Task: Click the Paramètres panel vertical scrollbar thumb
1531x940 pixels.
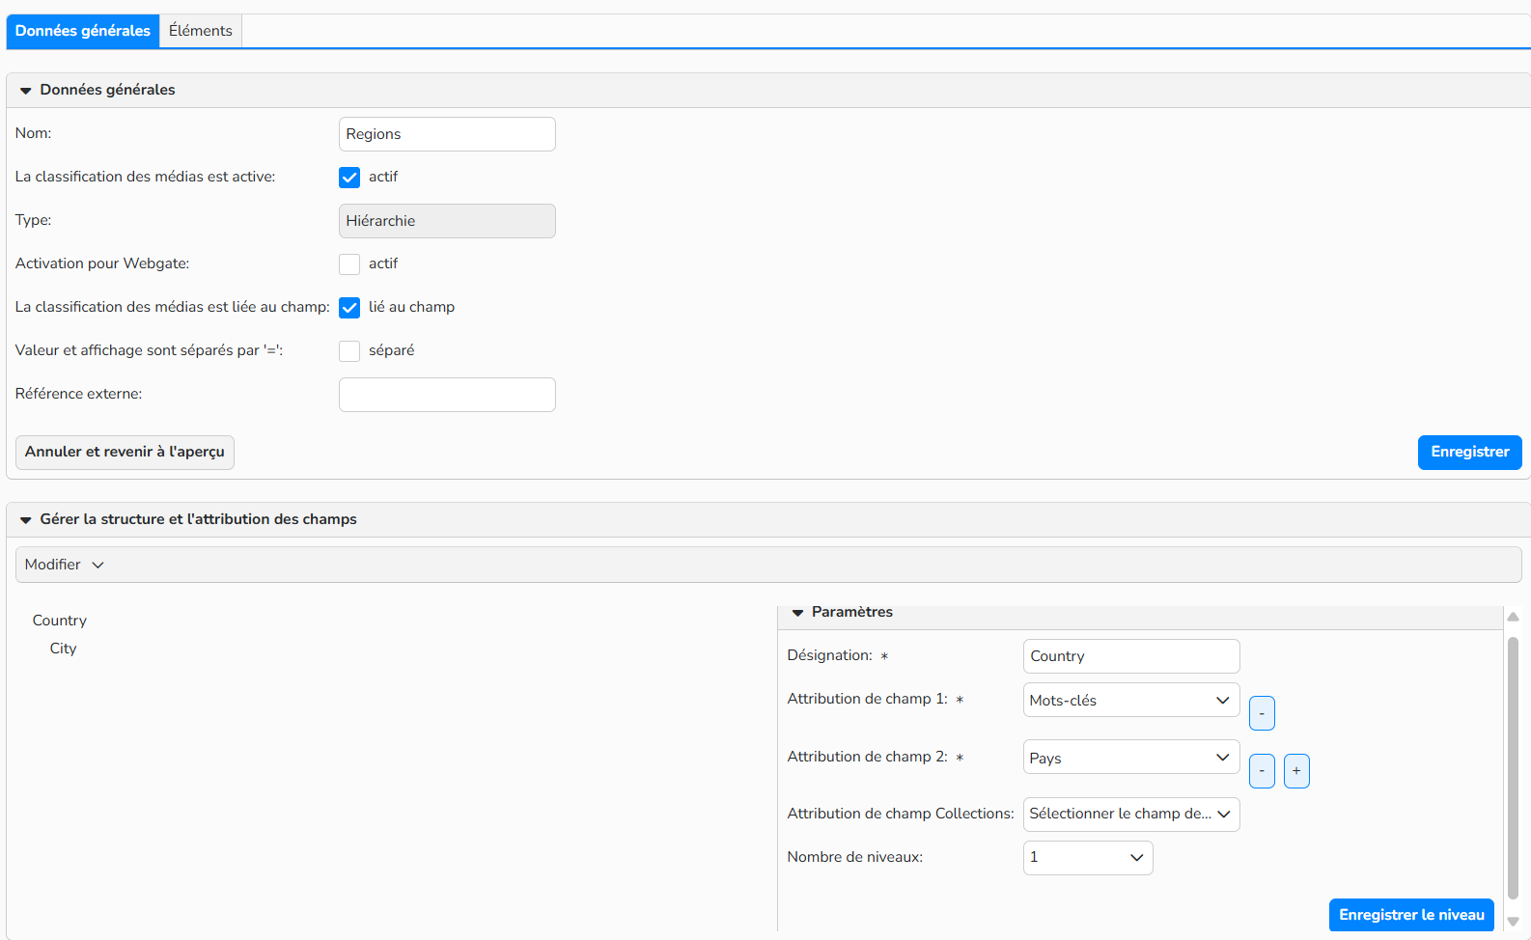Action: pos(1514,768)
